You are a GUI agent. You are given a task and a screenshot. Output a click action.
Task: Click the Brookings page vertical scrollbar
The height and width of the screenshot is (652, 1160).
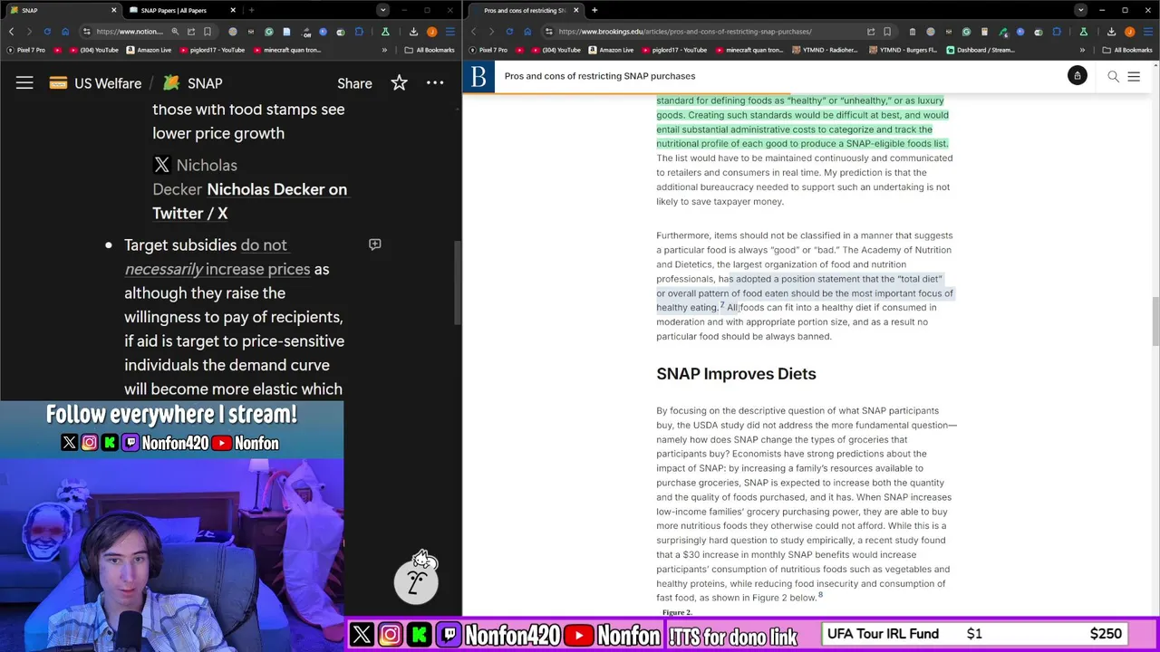point(1155,321)
